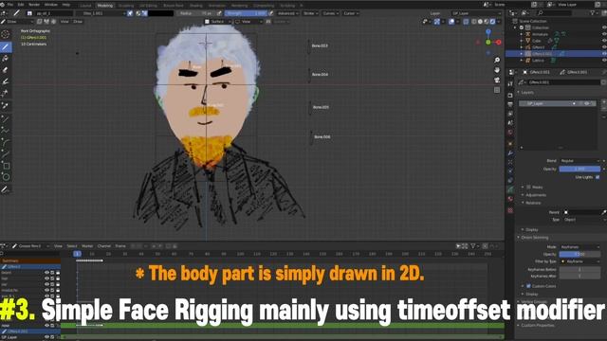Open the Material properties tab

coord(510,199)
